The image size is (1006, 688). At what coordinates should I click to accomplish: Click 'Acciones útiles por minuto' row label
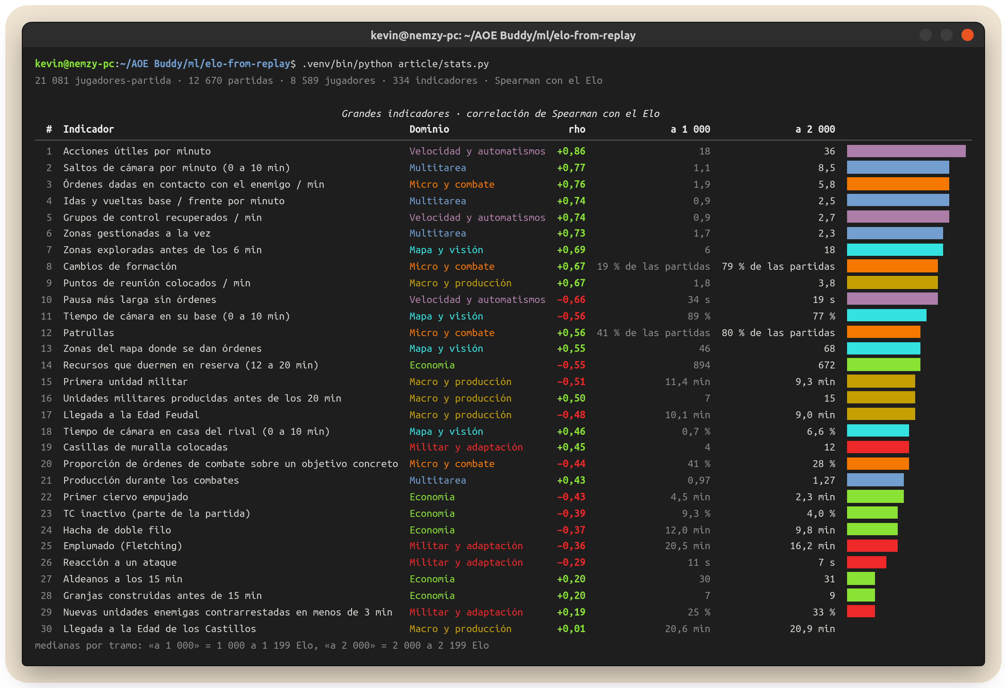[137, 151]
